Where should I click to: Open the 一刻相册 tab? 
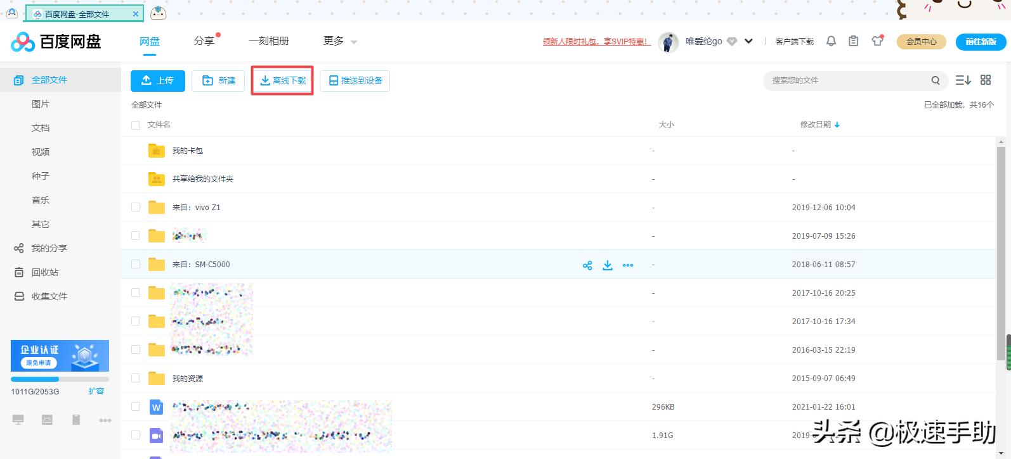click(x=269, y=41)
